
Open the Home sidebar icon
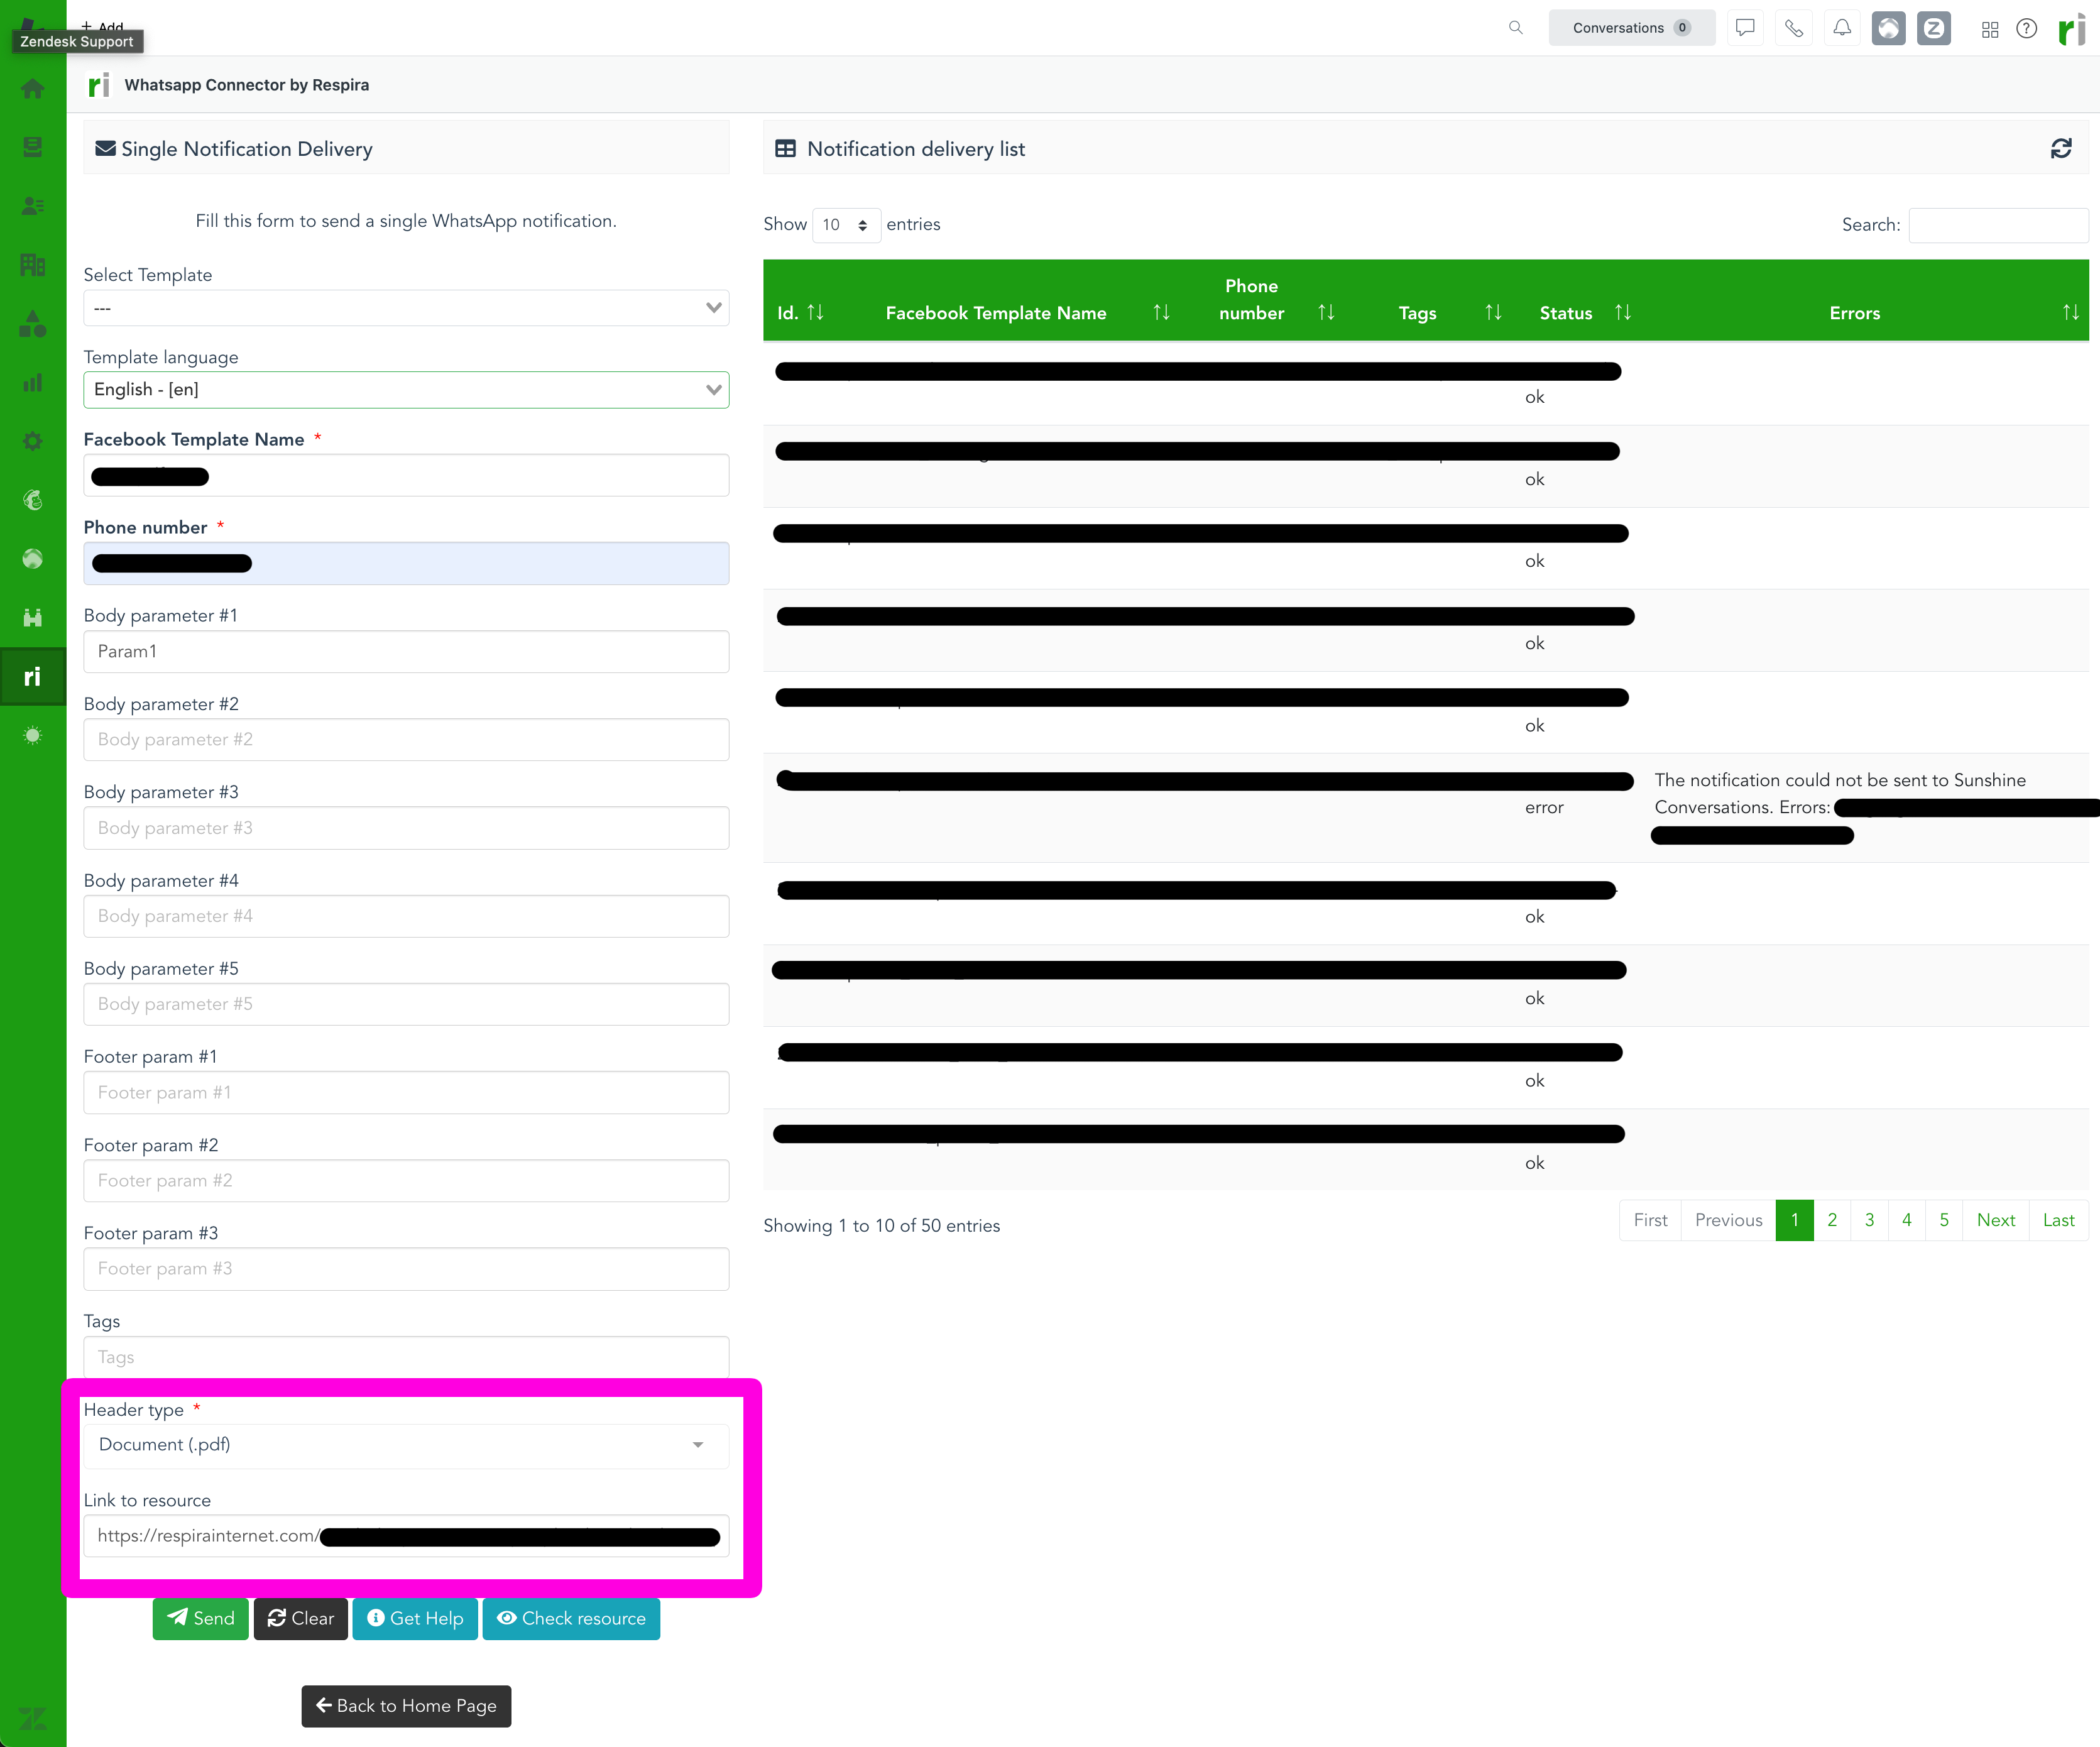click(33, 89)
